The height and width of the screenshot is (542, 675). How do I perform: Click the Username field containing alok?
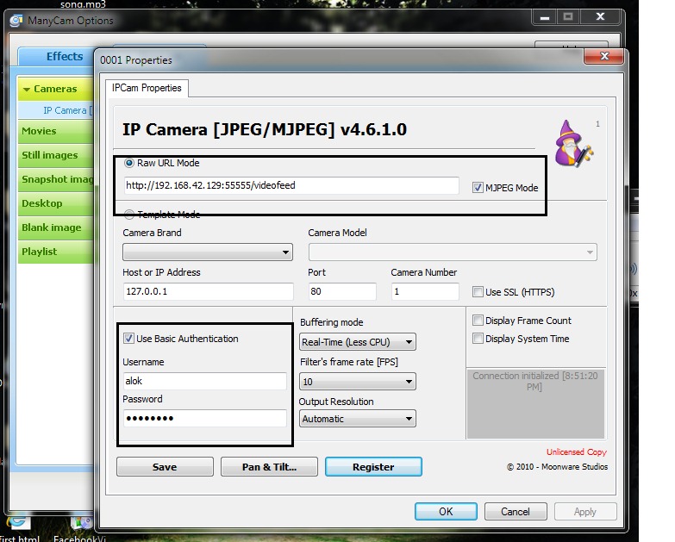tap(205, 381)
